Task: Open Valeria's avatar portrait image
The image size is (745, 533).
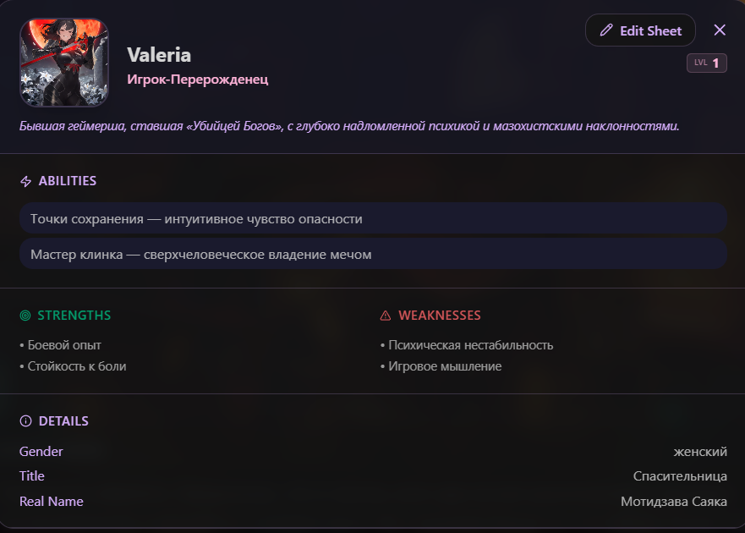Action: (64, 63)
